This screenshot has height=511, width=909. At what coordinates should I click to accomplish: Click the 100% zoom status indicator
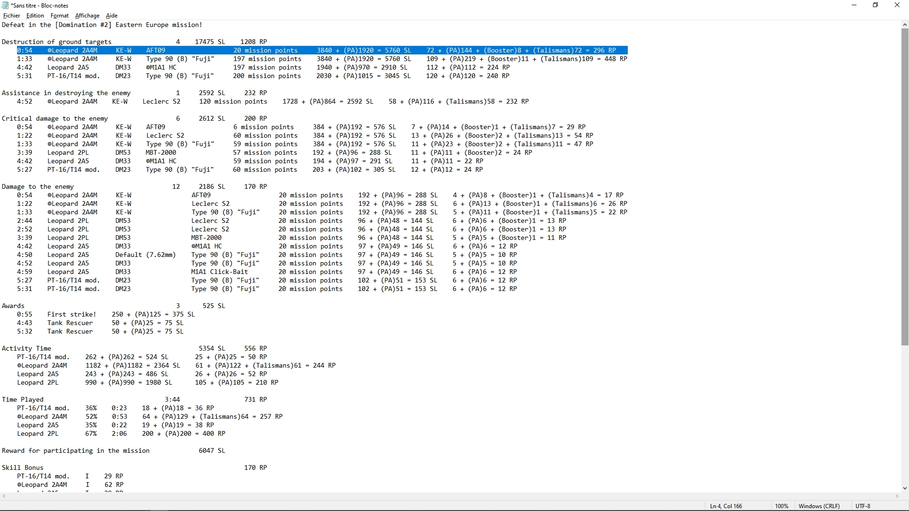point(781,506)
